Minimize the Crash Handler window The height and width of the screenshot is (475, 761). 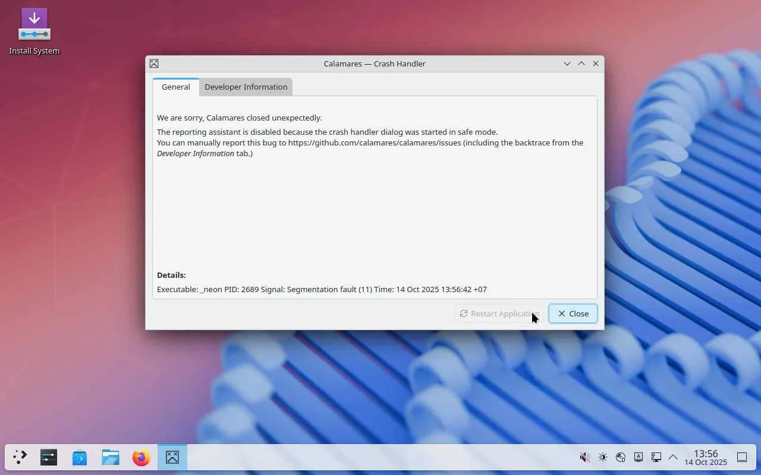(x=567, y=64)
